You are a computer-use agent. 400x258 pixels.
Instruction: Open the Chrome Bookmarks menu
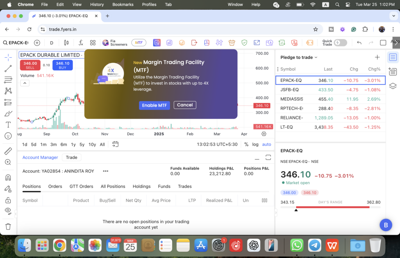pyautogui.click(x=123, y=5)
